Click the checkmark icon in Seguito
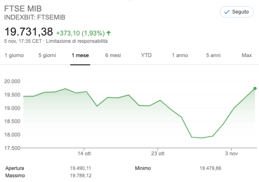The image size is (259, 182). pyautogui.click(x=227, y=12)
